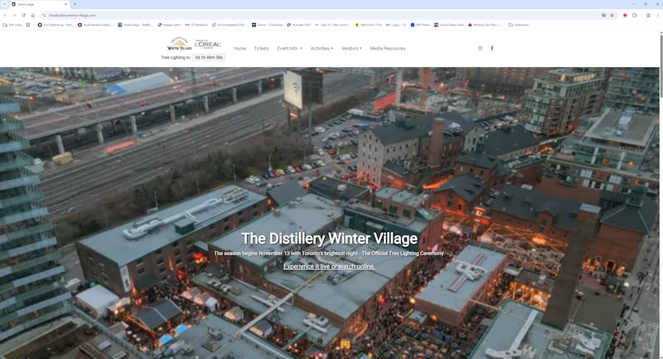Open the browser extensions puzzle icon
Screen dimensions: 663x359
tap(635, 15)
